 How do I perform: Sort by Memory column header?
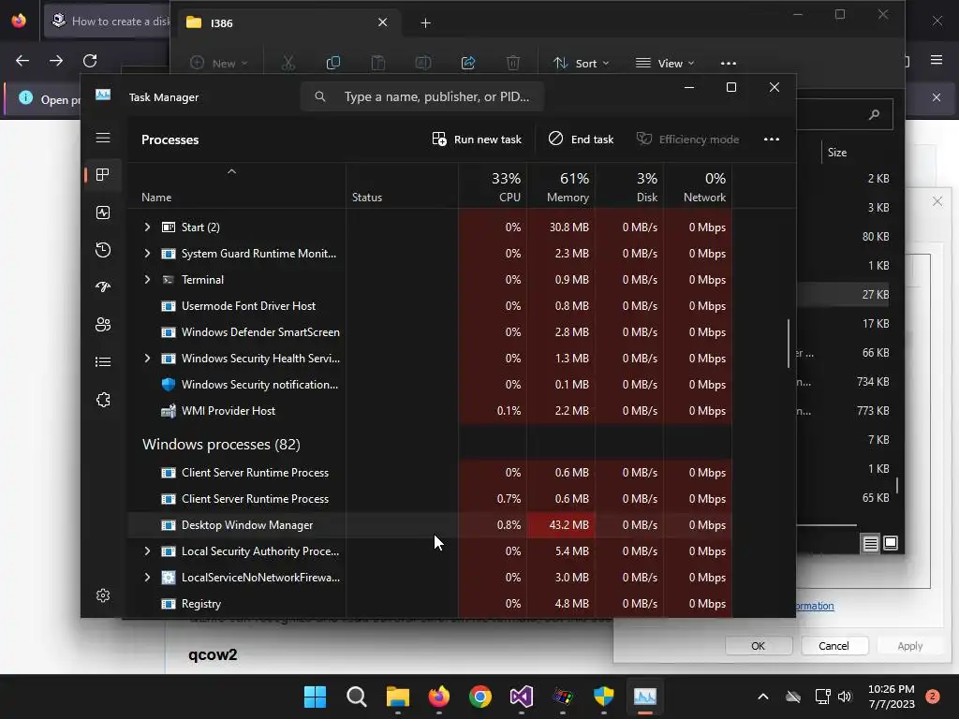pyautogui.click(x=562, y=187)
